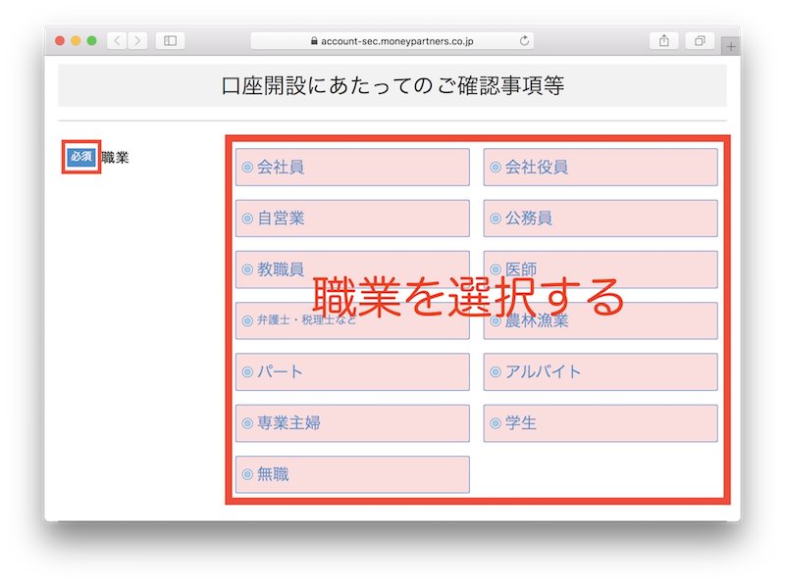Click the heading 口座開設にあたってのご確認事項等
This screenshot has width=785, height=585.
click(x=392, y=85)
